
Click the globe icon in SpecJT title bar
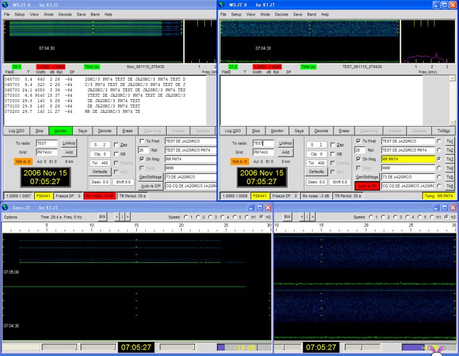click(5, 207)
